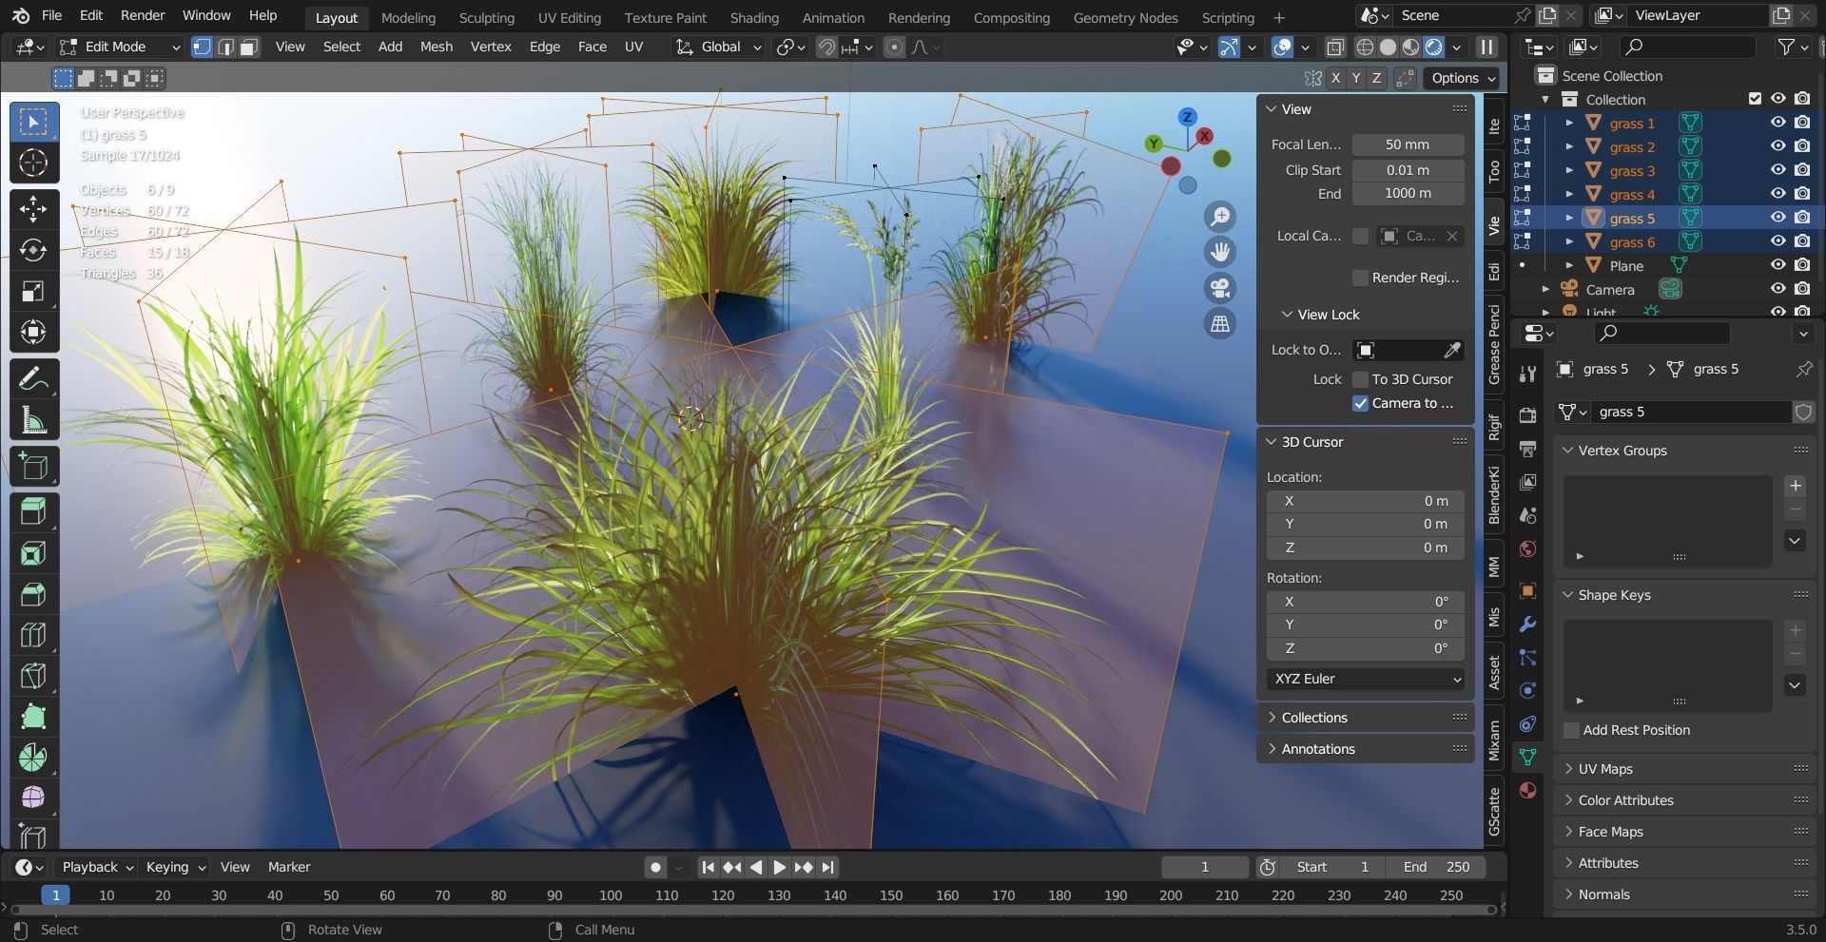1826x942 pixels.
Task: Uncheck Camera to View lock
Action: 1360,403
